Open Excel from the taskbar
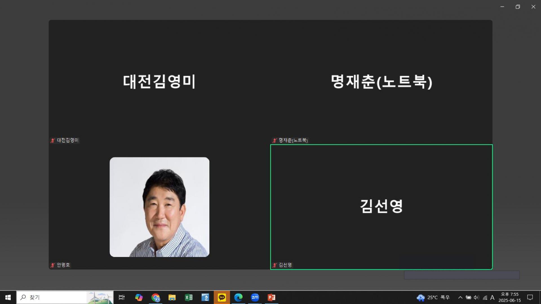This screenshot has width=541, height=304. 189,297
